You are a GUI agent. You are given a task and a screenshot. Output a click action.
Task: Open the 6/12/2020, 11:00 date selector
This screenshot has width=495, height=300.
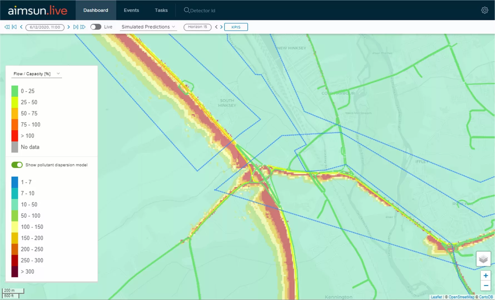pyautogui.click(x=45, y=27)
